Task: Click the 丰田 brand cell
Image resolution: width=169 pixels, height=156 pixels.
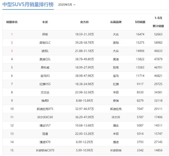Action: [x=116, y=92]
